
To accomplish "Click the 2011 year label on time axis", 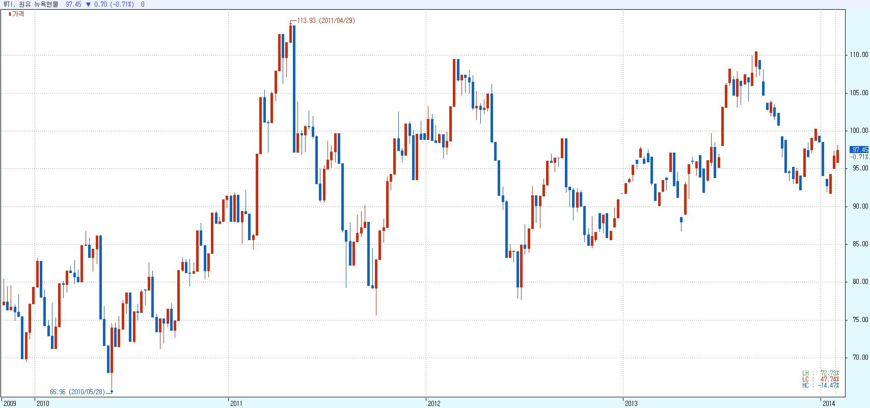I will point(236,403).
